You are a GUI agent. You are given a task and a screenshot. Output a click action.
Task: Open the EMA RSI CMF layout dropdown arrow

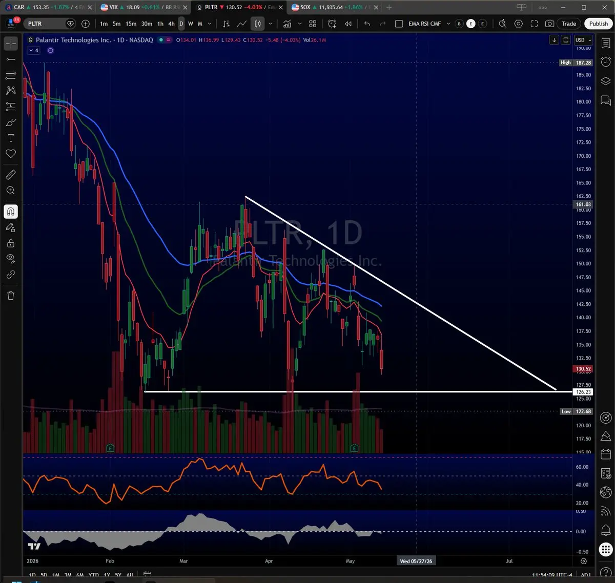pyautogui.click(x=448, y=24)
